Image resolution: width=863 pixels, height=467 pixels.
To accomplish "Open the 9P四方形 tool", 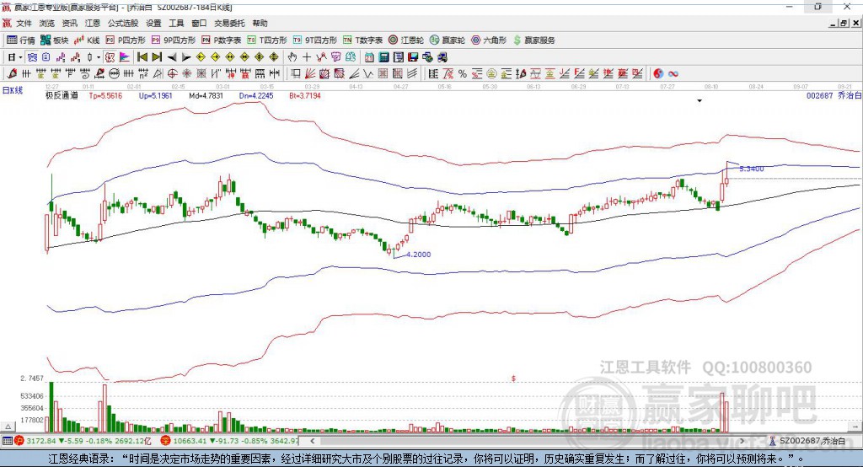I will click(x=174, y=40).
